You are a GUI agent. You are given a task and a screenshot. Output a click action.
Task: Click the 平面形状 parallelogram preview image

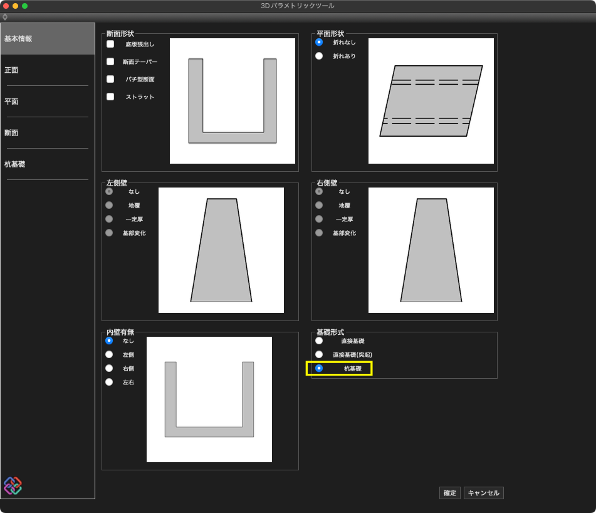[431, 101]
